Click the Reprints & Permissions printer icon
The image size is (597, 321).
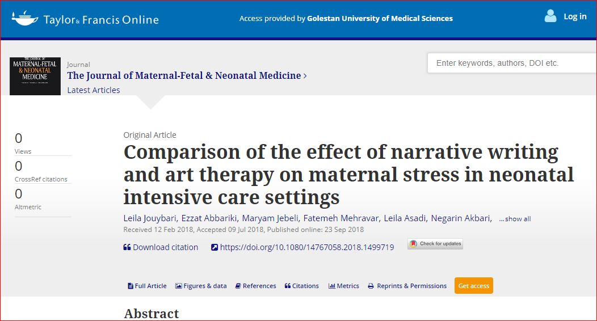tap(371, 286)
